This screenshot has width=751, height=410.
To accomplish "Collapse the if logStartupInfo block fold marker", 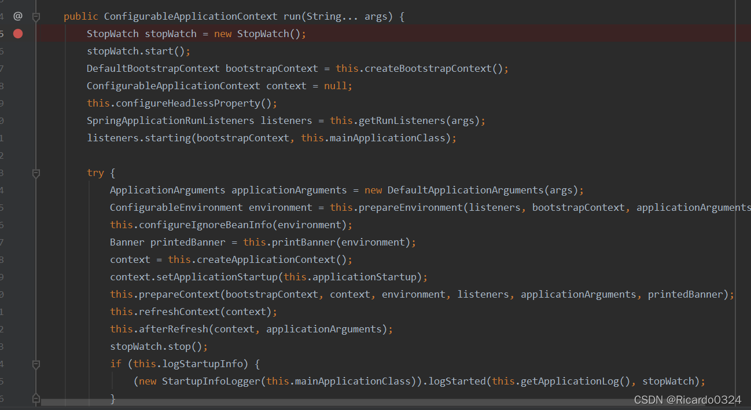I will [36, 364].
